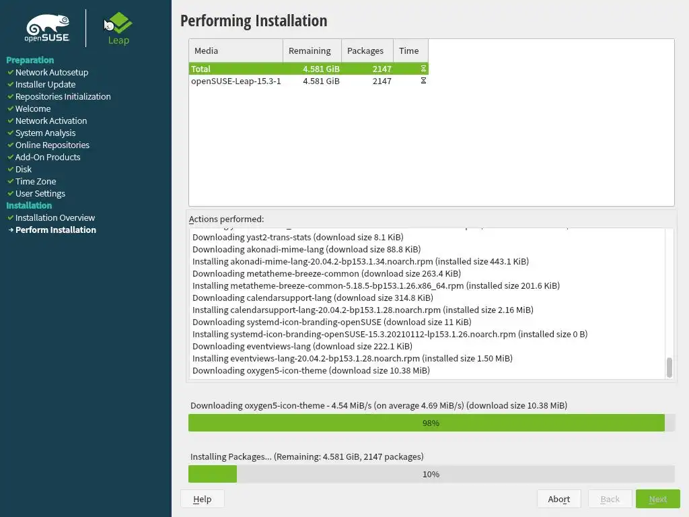Click the Downloading metatheme-breeze-common log line
This screenshot has height=517, width=689.
pyautogui.click(x=326, y=273)
